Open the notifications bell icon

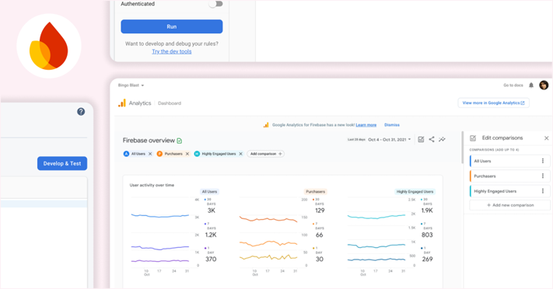point(531,85)
